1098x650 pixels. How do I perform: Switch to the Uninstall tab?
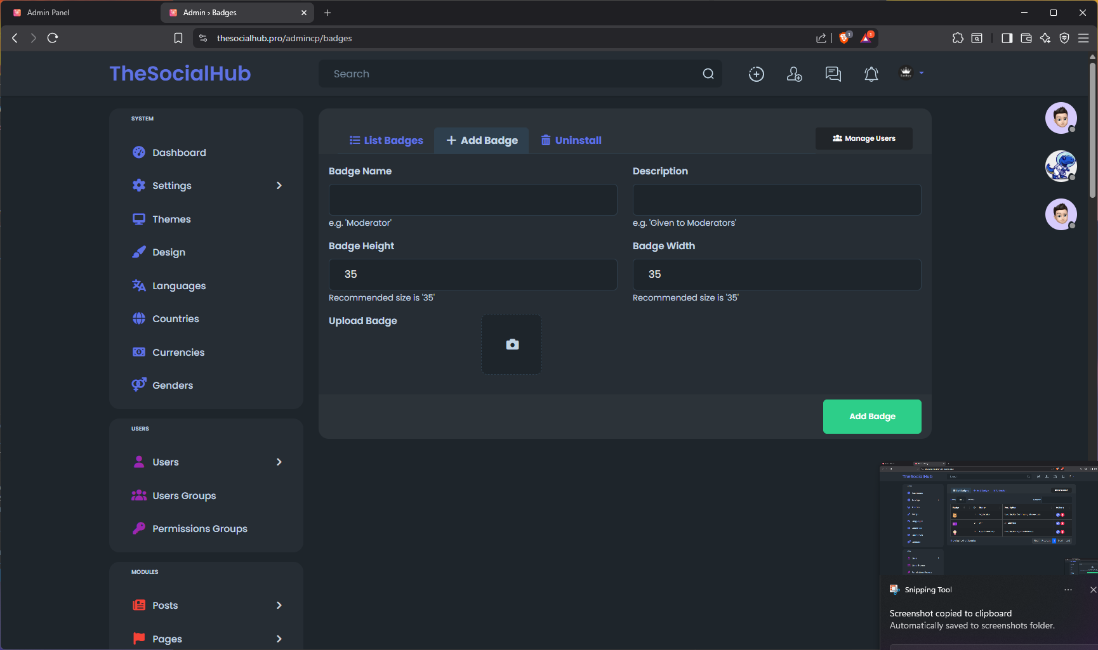(x=571, y=141)
